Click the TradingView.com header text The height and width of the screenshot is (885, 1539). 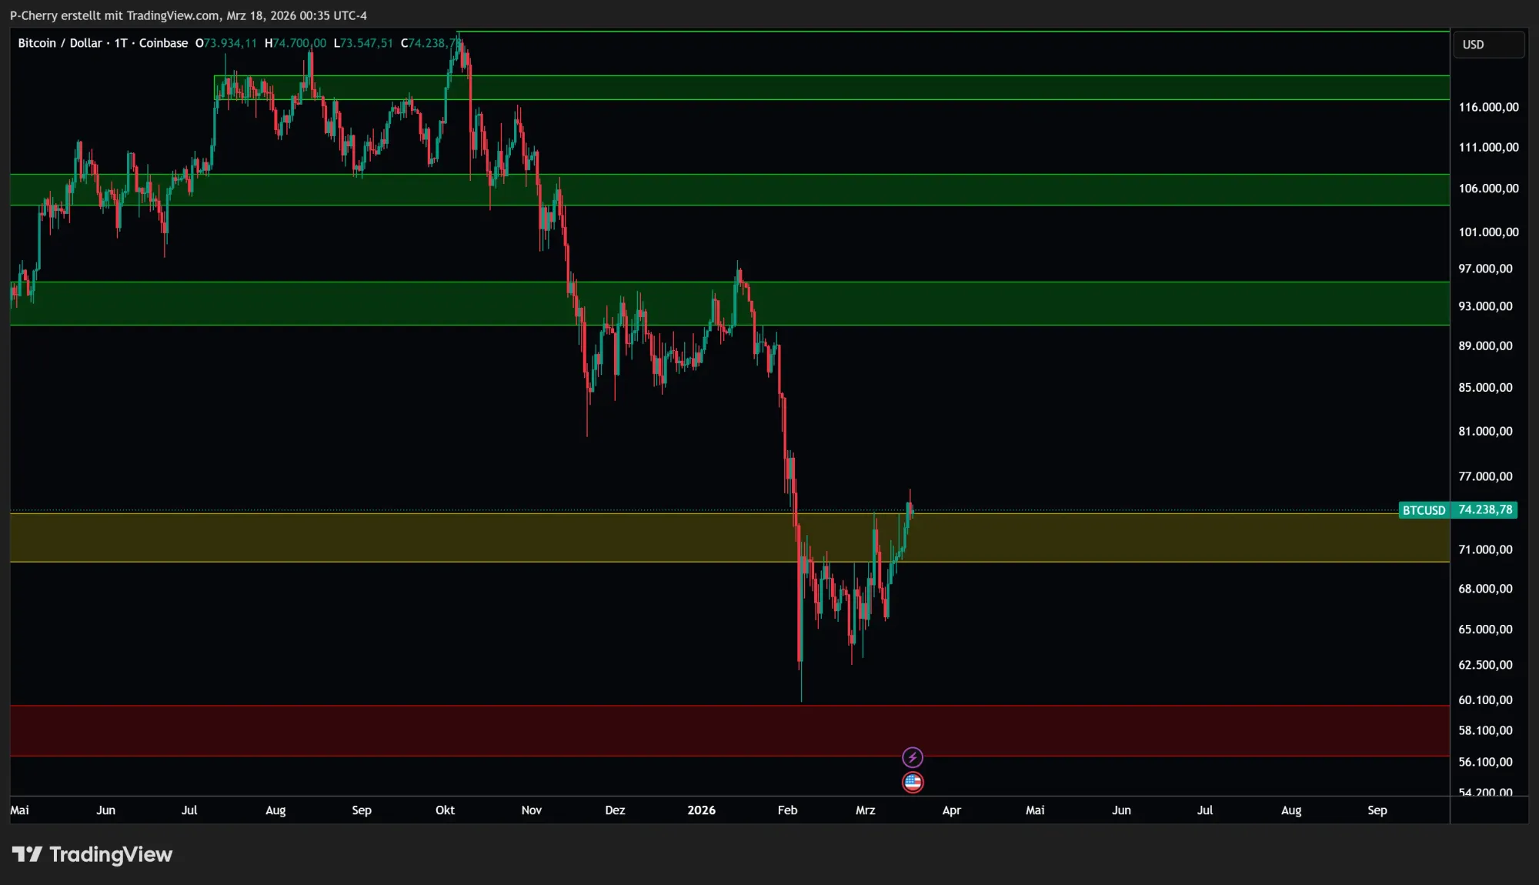click(172, 15)
